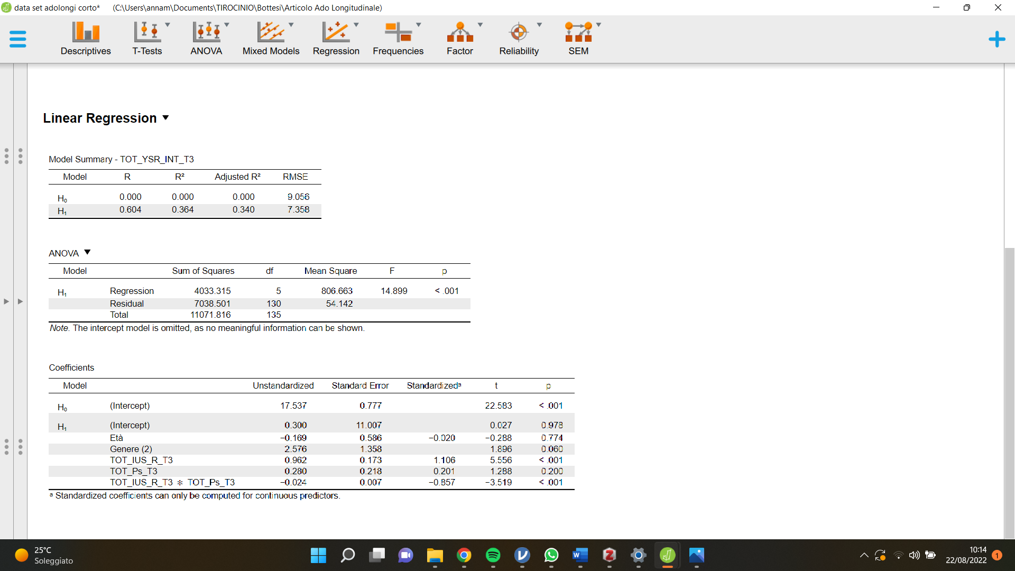Expand the Linear Regression title dropdown
This screenshot has width=1015, height=571.
tap(165, 118)
